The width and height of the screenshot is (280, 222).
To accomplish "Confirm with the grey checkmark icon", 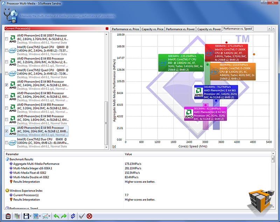I will click(x=82, y=216).
